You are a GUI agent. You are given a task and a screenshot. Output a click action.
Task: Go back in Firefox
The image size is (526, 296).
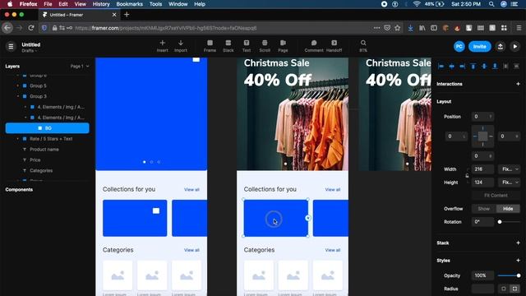click(x=7, y=28)
